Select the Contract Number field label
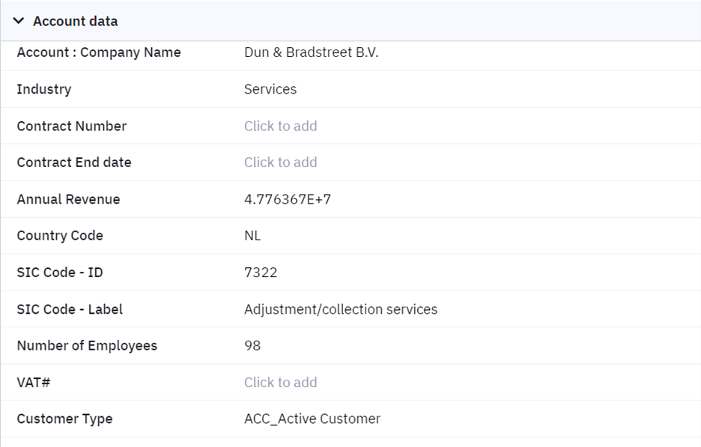Screen dimensions: 701x447 (72, 126)
